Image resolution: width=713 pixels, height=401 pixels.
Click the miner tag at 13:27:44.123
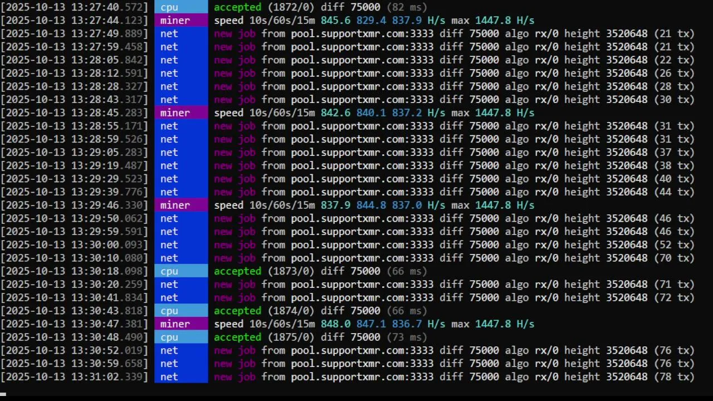tap(181, 21)
